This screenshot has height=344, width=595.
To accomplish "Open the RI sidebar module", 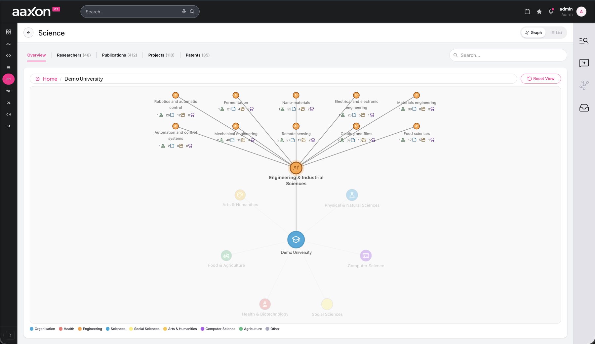I will pos(9,67).
